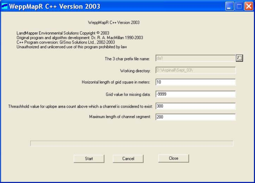255x183 pixels.
Task: Click the browse button beside prefix file name
Action: (x=239, y=58)
